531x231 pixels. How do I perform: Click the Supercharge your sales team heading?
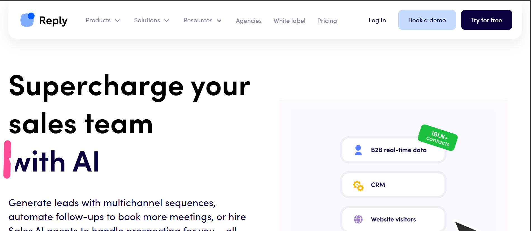click(129, 105)
